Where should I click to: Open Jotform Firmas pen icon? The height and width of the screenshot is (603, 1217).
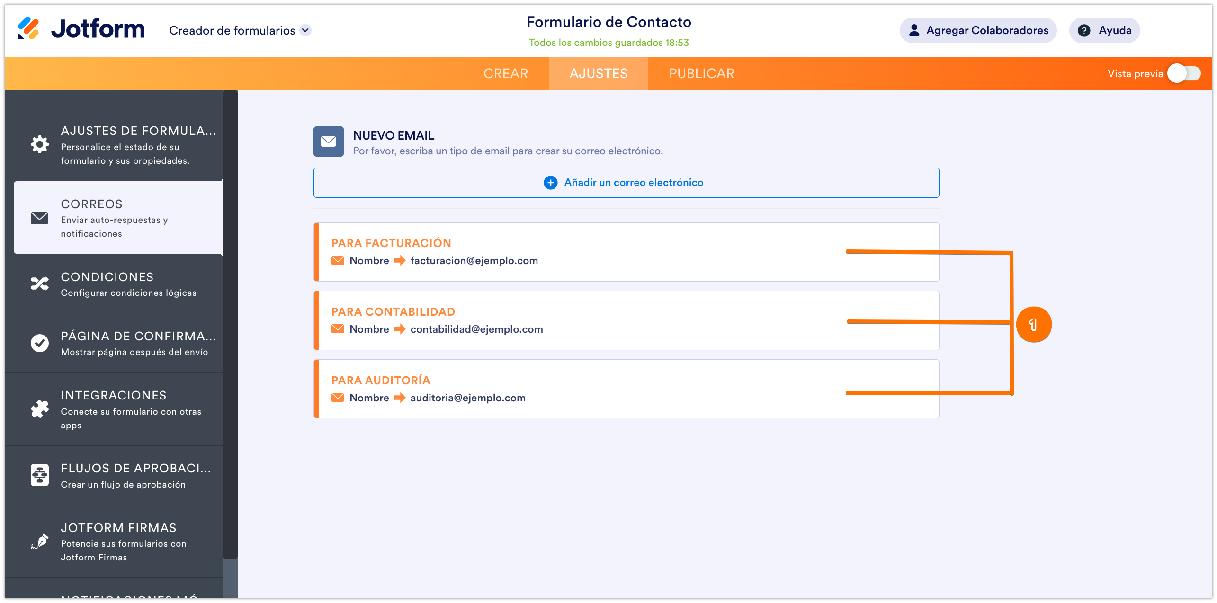pos(40,541)
